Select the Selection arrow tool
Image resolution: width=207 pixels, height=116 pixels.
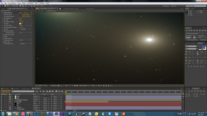point(2,6)
